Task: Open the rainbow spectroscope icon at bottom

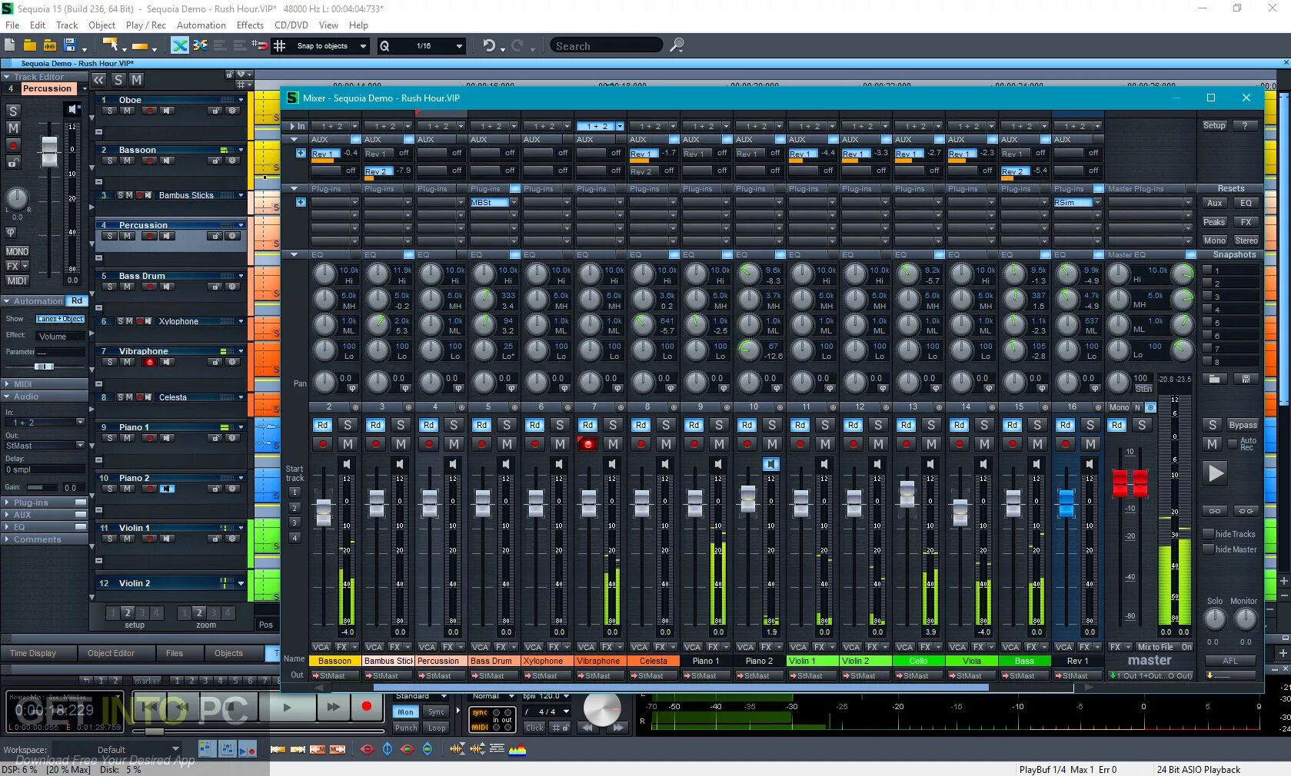Action: tap(517, 749)
